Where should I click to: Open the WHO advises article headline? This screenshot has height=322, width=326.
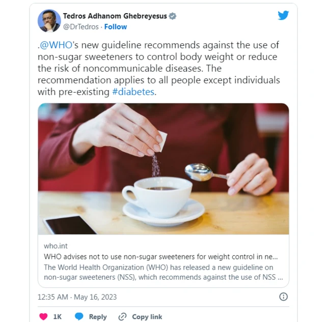pyautogui.click(x=161, y=257)
